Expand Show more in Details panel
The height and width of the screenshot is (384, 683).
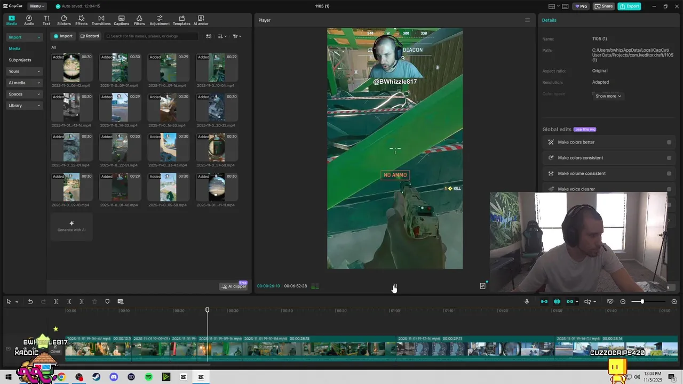pos(608,96)
